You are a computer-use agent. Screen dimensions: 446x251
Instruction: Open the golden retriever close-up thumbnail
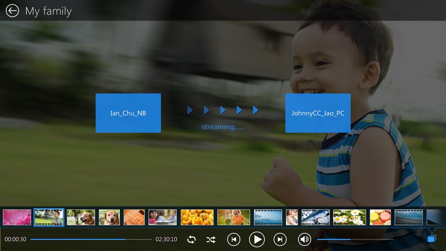click(109, 217)
